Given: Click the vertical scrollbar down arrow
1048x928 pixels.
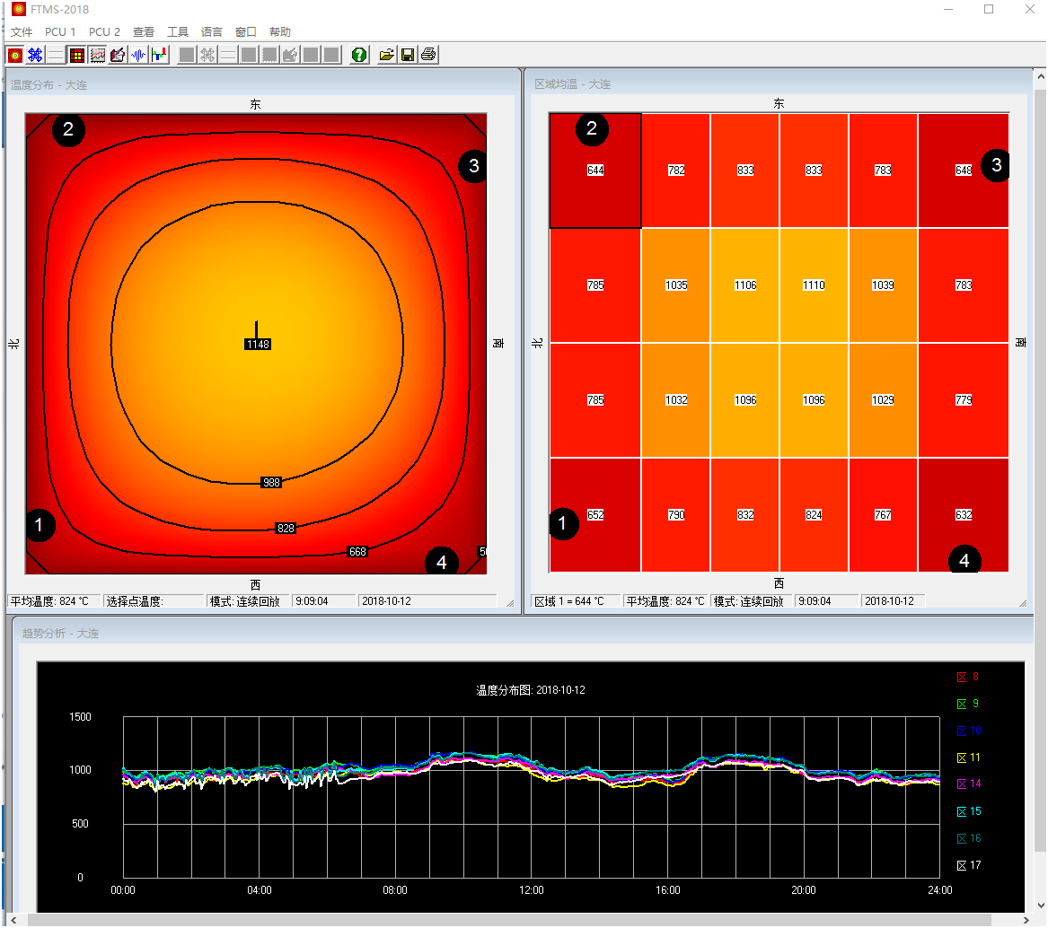Looking at the screenshot, I should [1041, 906].
